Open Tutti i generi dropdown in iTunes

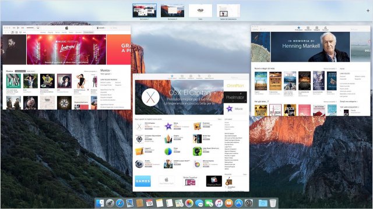(x=106, y=74)
